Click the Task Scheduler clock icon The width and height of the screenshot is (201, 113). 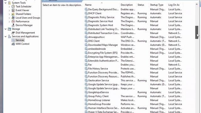tap(13, 6)
